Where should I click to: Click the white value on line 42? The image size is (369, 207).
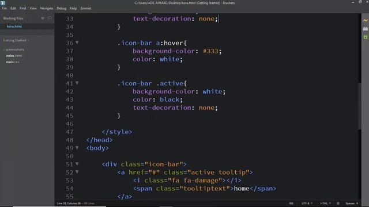[213, 91]
